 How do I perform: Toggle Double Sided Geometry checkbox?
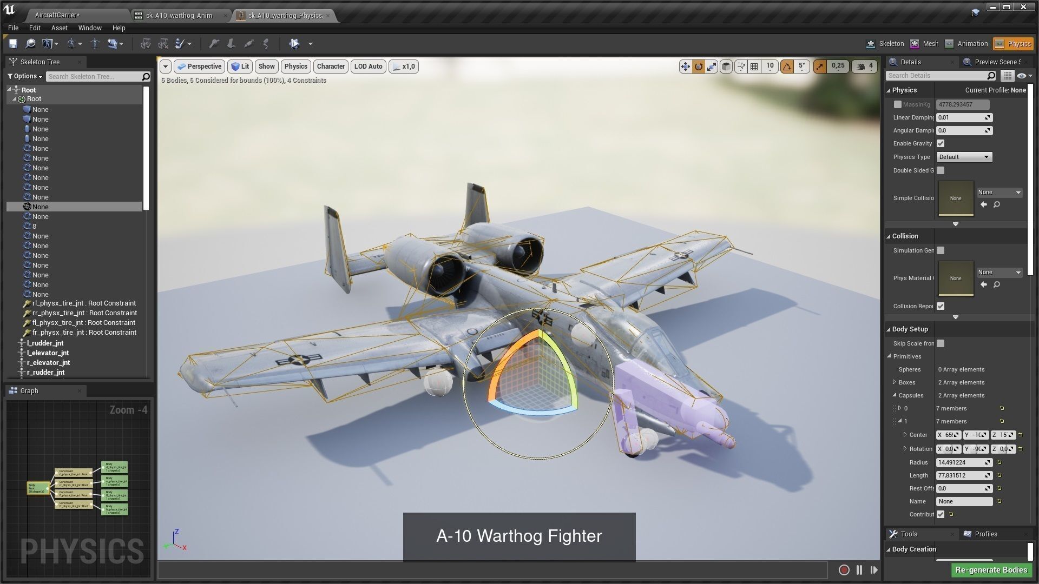pyautogui.click(x=941, y=170)
